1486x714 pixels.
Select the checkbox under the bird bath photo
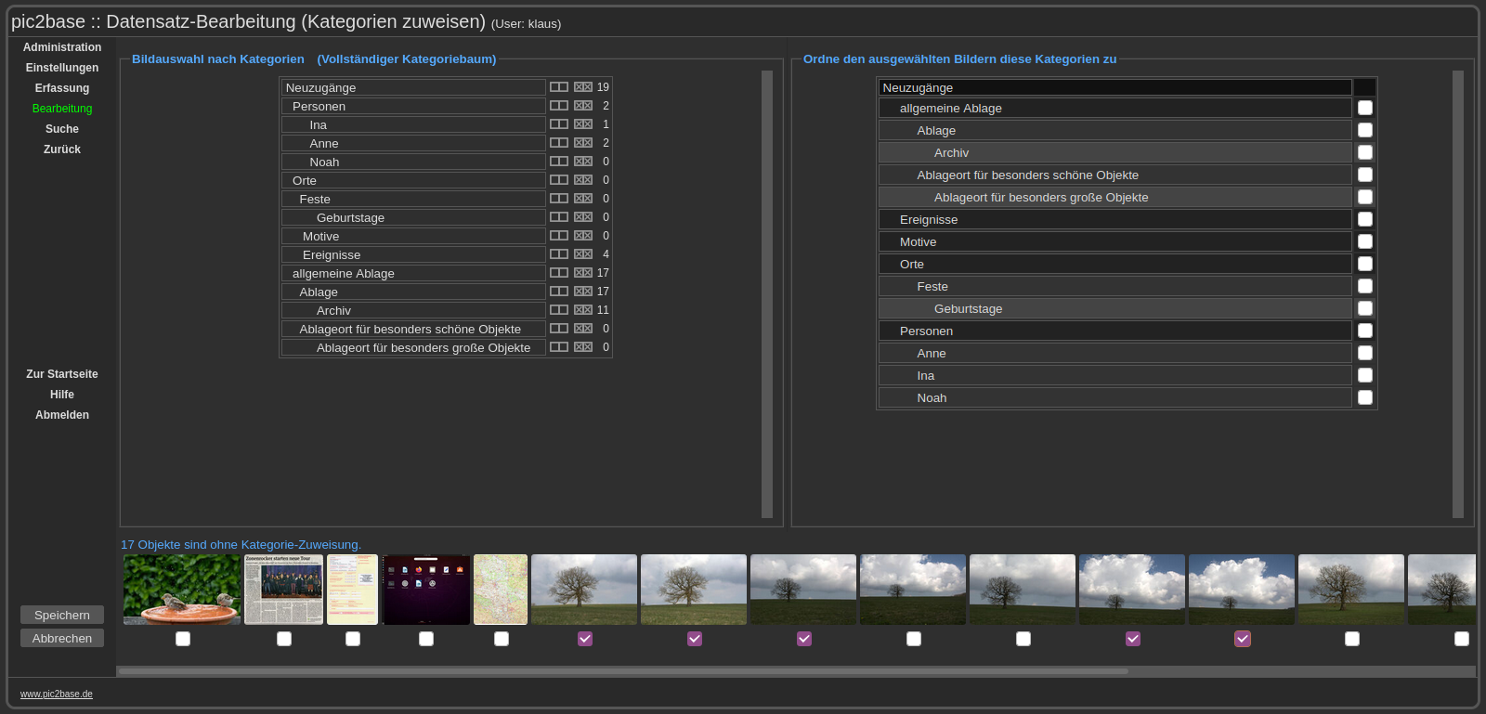click(x=183, y=639)
